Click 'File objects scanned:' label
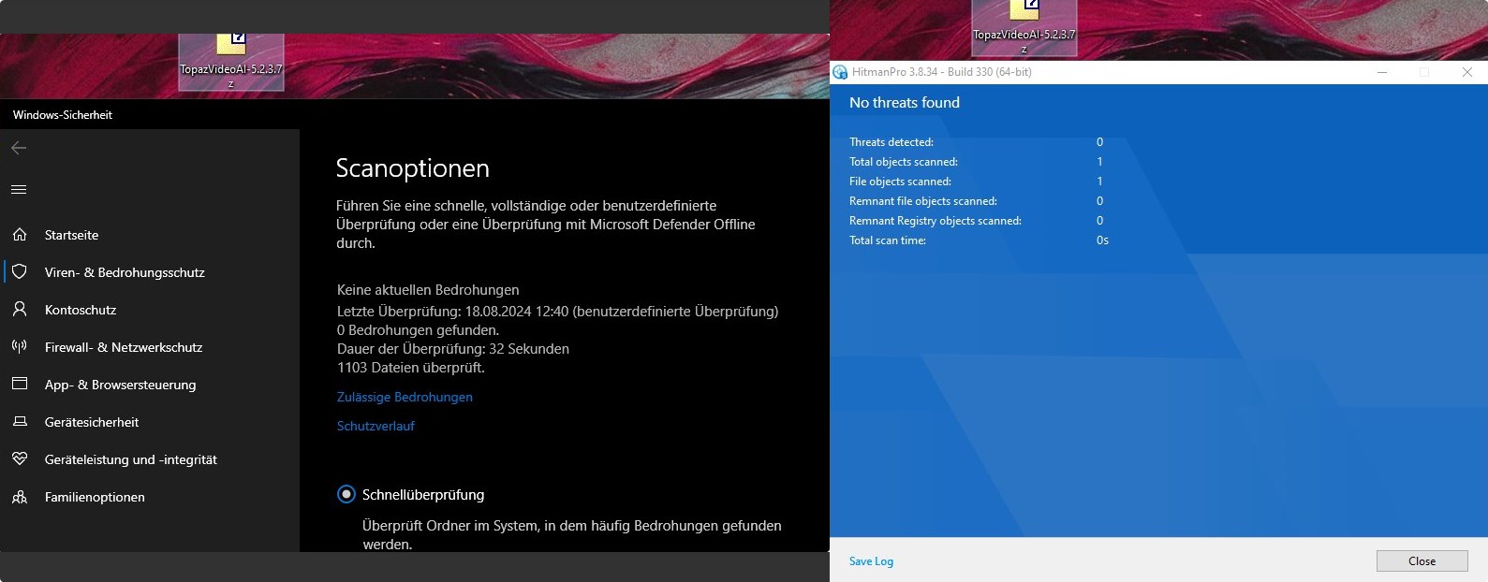 900,182
